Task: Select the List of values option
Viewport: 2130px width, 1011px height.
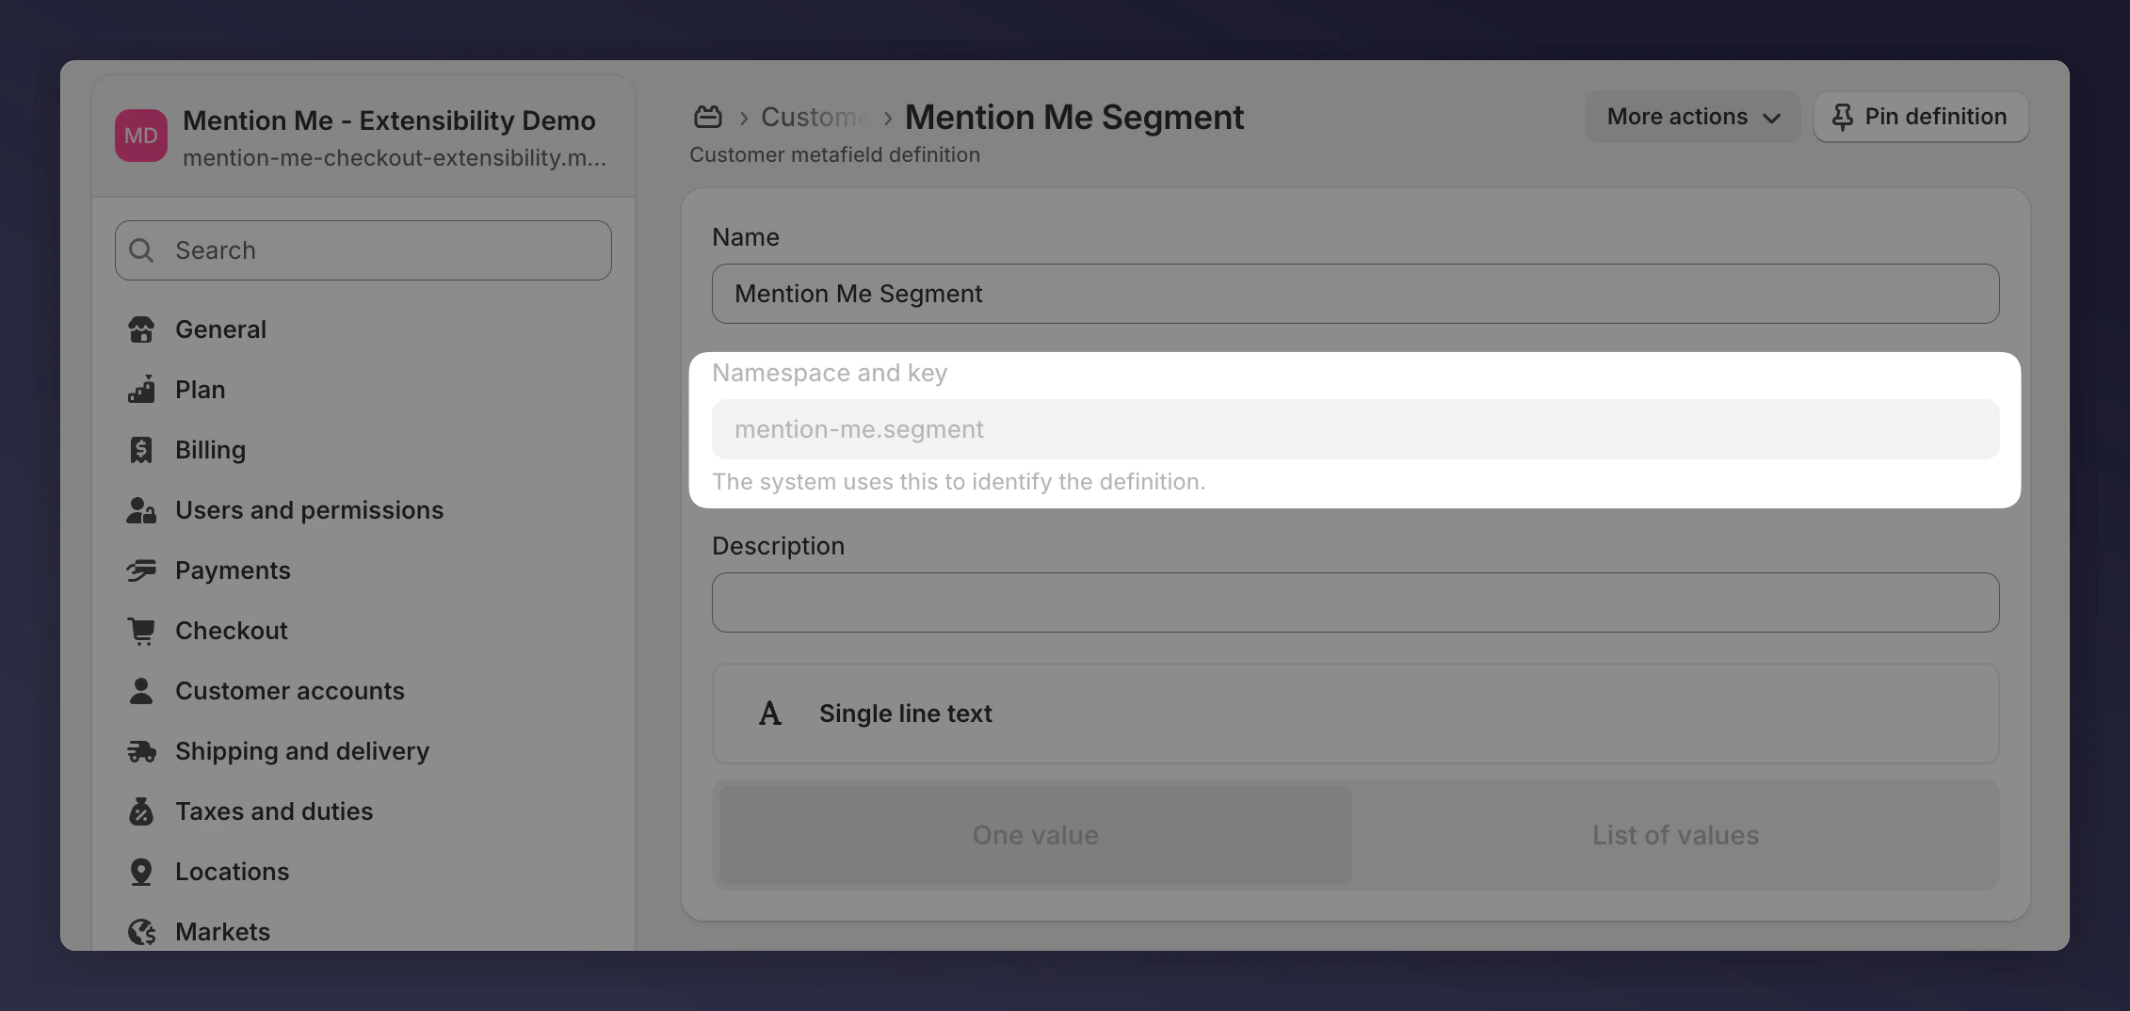Action: coord(1676,835)
